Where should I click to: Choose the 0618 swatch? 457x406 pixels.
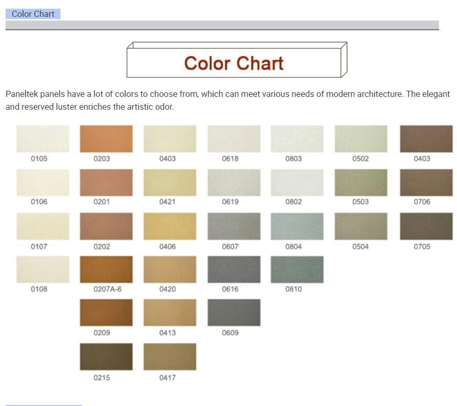pos(234,139)
